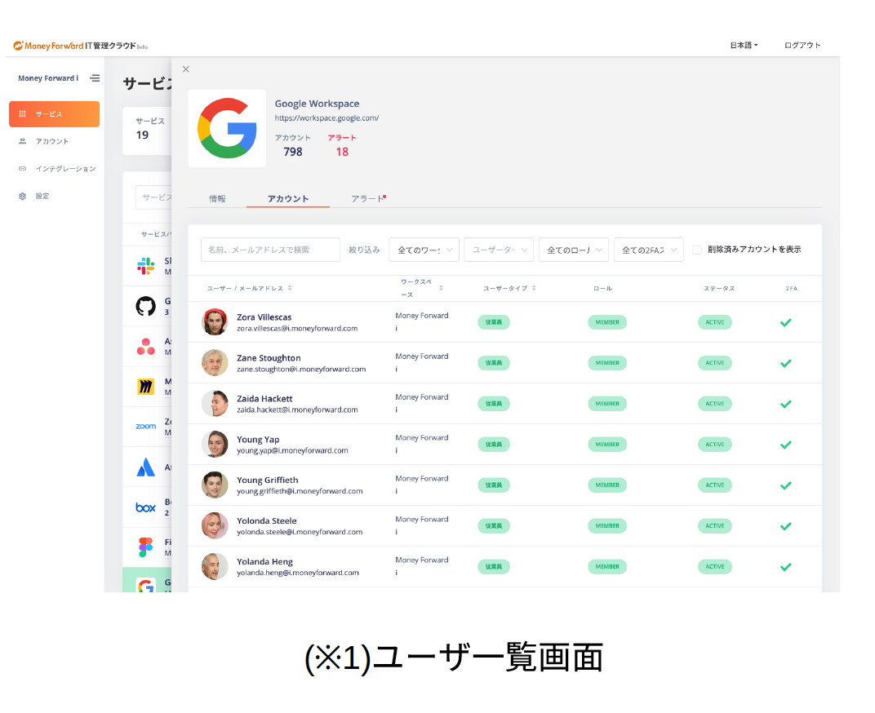Click Yolonda Steele 2FA checkmark
This screenshot has width=875, height=713.
[x=786, y=526]
